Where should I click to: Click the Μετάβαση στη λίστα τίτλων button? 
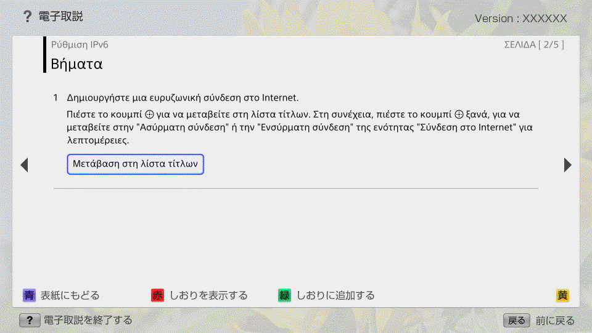pyautogui.click(x=135, y=165)
